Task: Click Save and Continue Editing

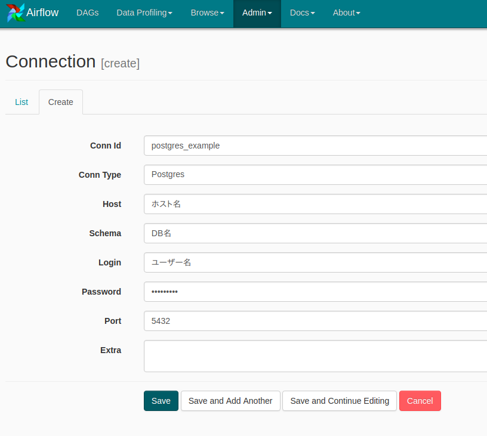Action: pos(339,401)
